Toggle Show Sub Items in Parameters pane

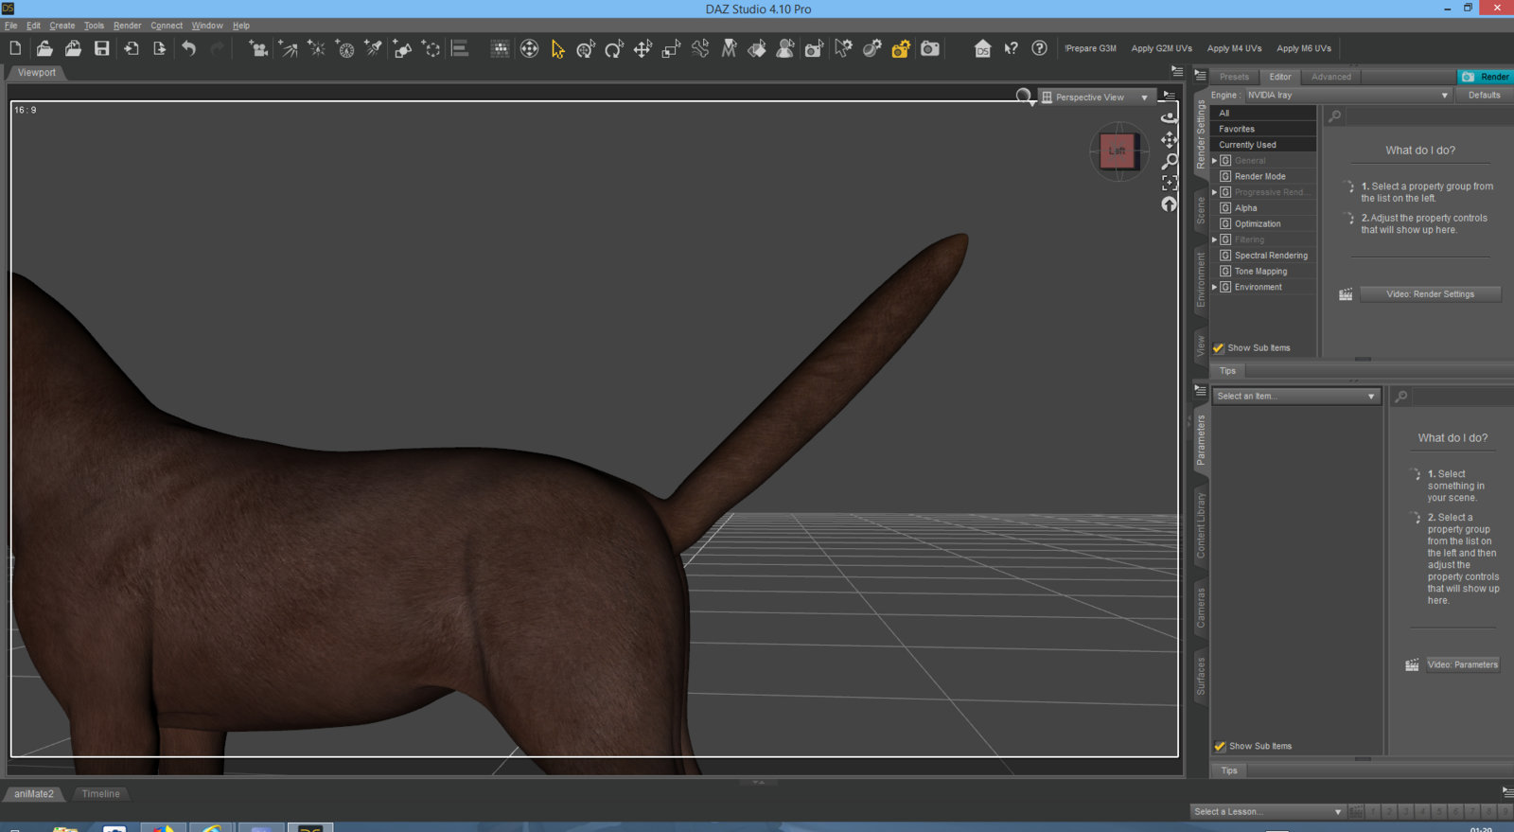pos(1220,747)
